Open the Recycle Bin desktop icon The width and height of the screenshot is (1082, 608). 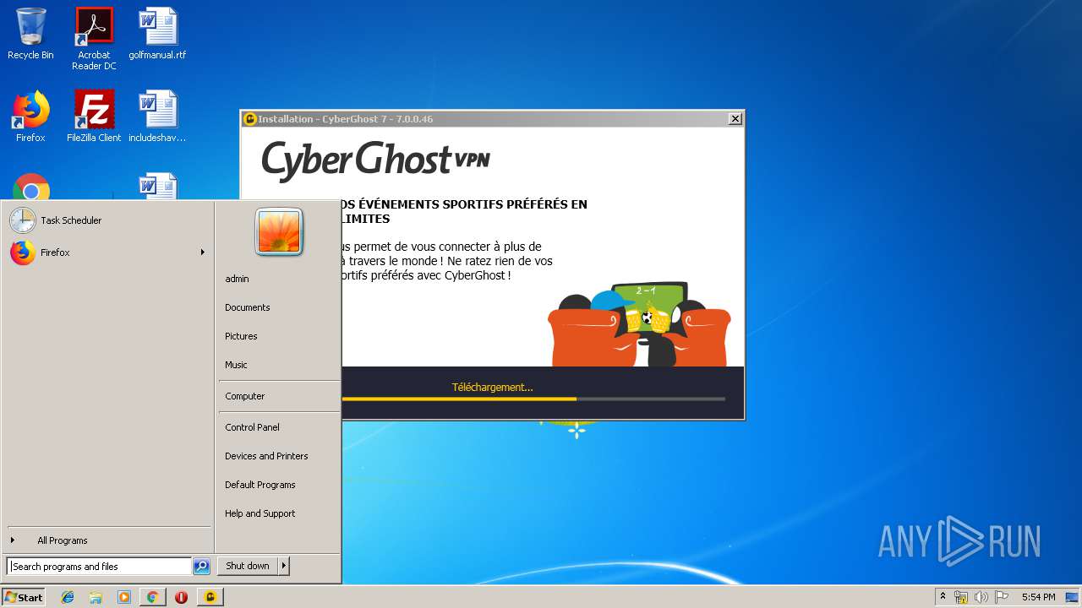(30, 34)
